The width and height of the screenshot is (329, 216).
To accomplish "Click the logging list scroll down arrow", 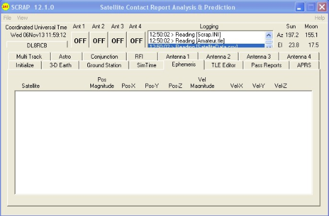I will point(269,46).
